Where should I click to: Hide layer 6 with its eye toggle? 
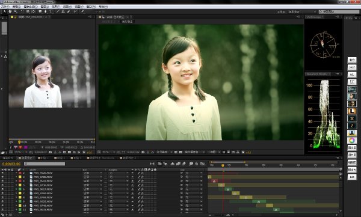[x=2, y=189]
